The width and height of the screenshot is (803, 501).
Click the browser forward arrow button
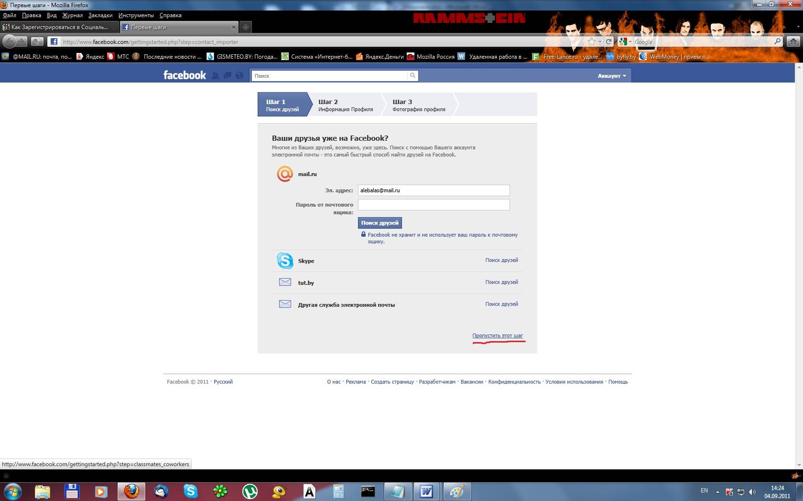pos(22,42)
